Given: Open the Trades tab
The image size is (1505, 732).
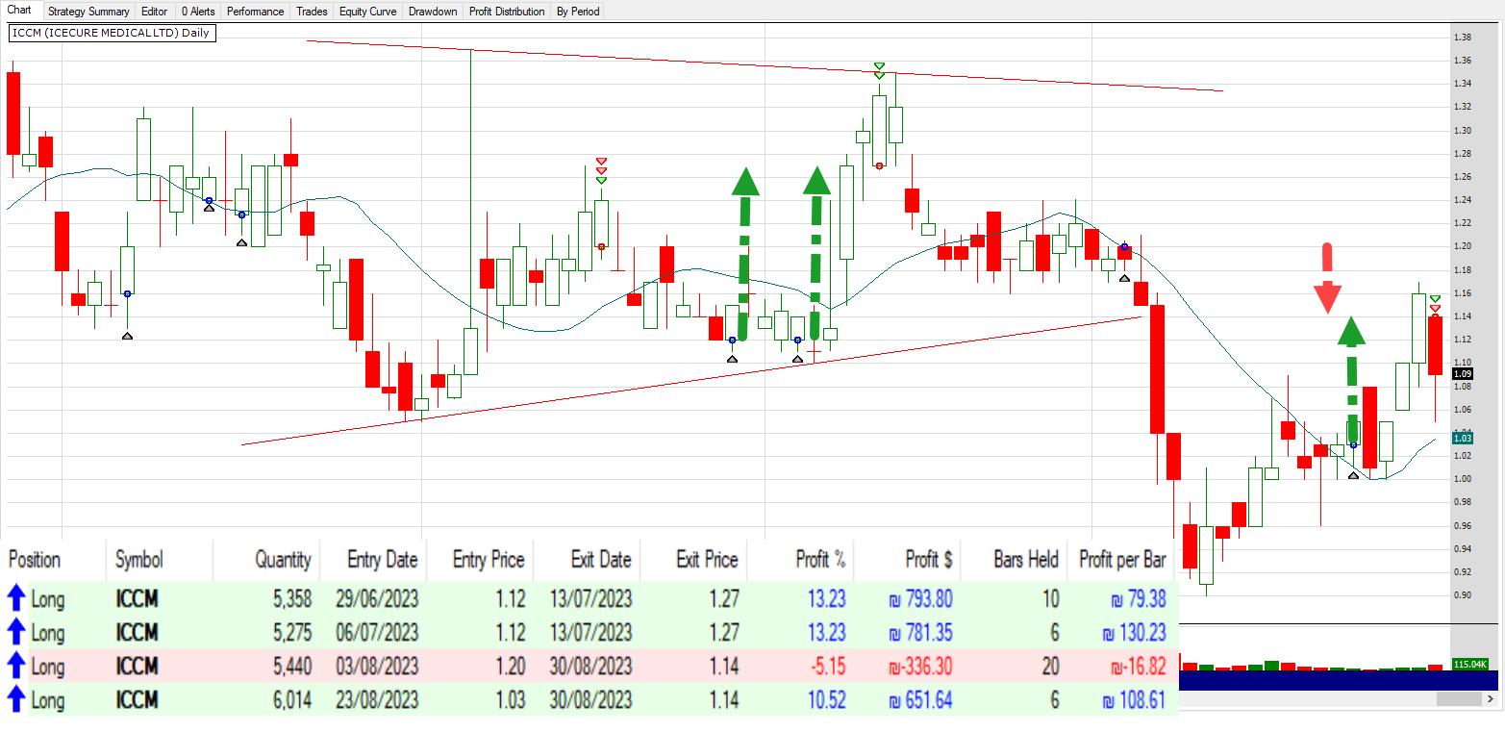Looking at the screenshot, I should click(312, 12).
